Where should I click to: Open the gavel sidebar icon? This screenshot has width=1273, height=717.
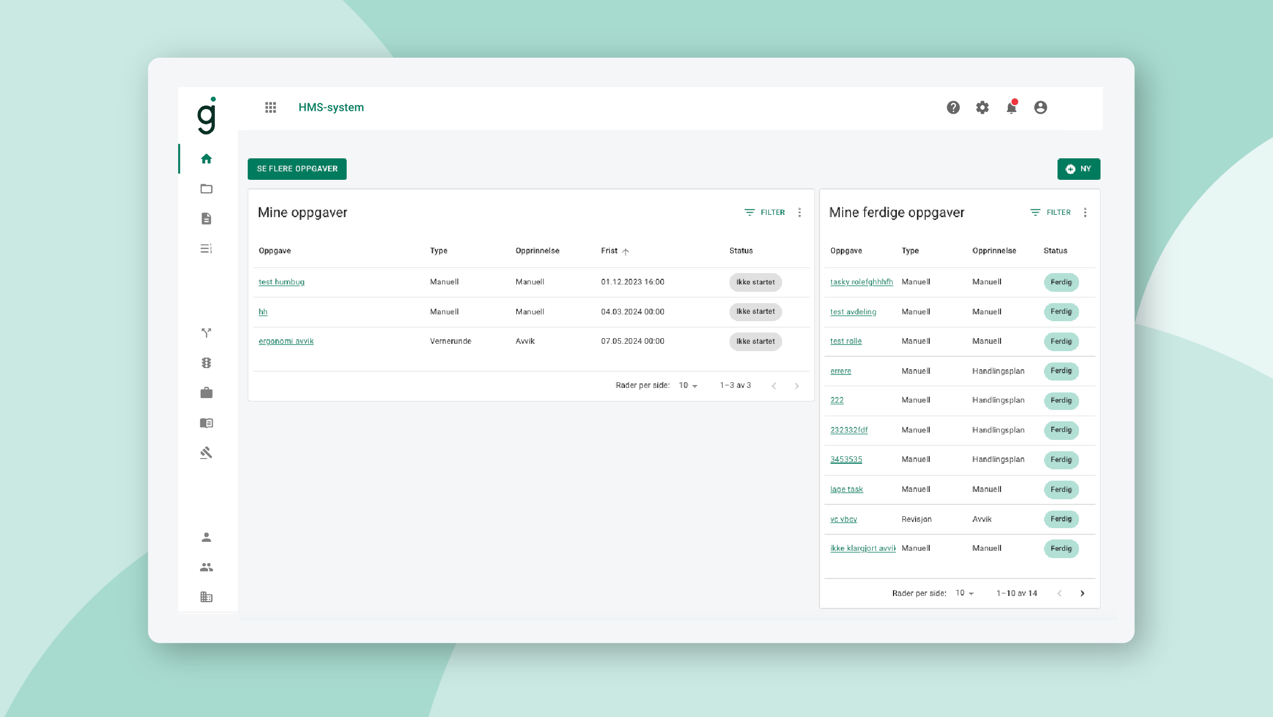coord(206,453)
